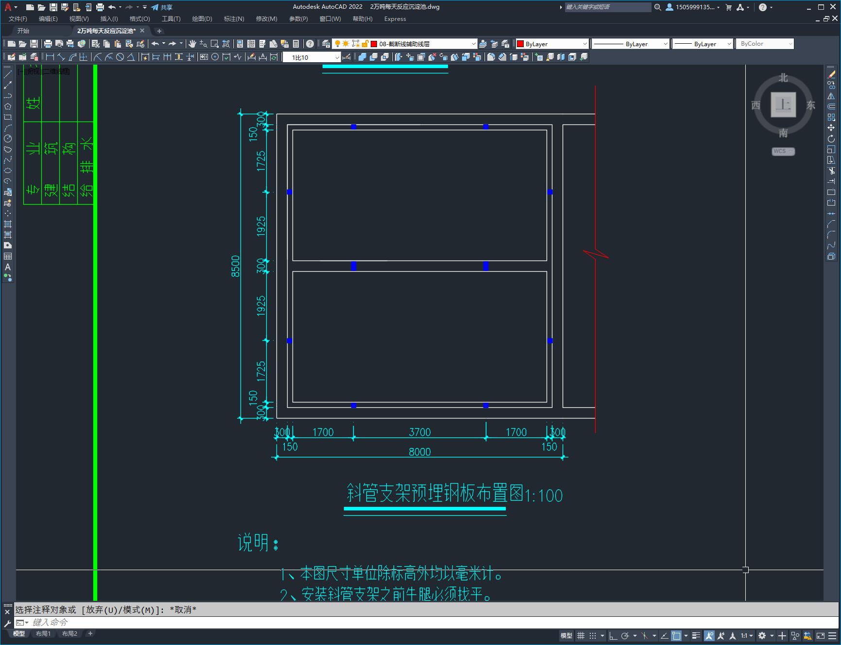Select the Aligned dimension tool
This screenshot has height=645, width=841.
point(61,57)
